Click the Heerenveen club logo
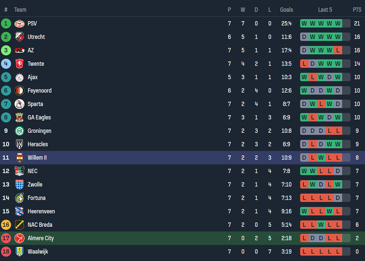This screenshot has width=365, height=261. tap(19, 211)
